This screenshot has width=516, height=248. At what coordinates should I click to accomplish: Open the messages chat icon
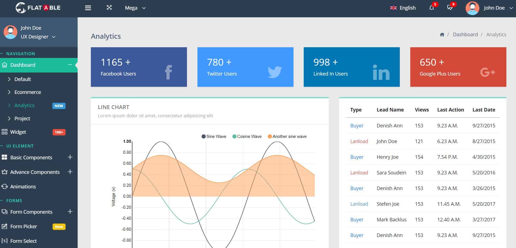[450, 8]
